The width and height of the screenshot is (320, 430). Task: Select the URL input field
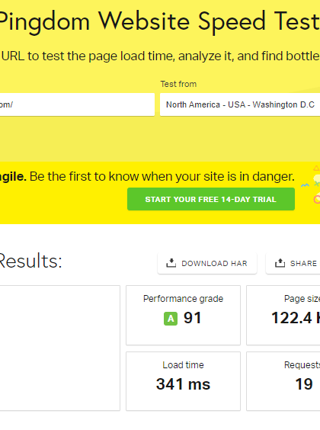pyautogui.click(x=77, y=104)
